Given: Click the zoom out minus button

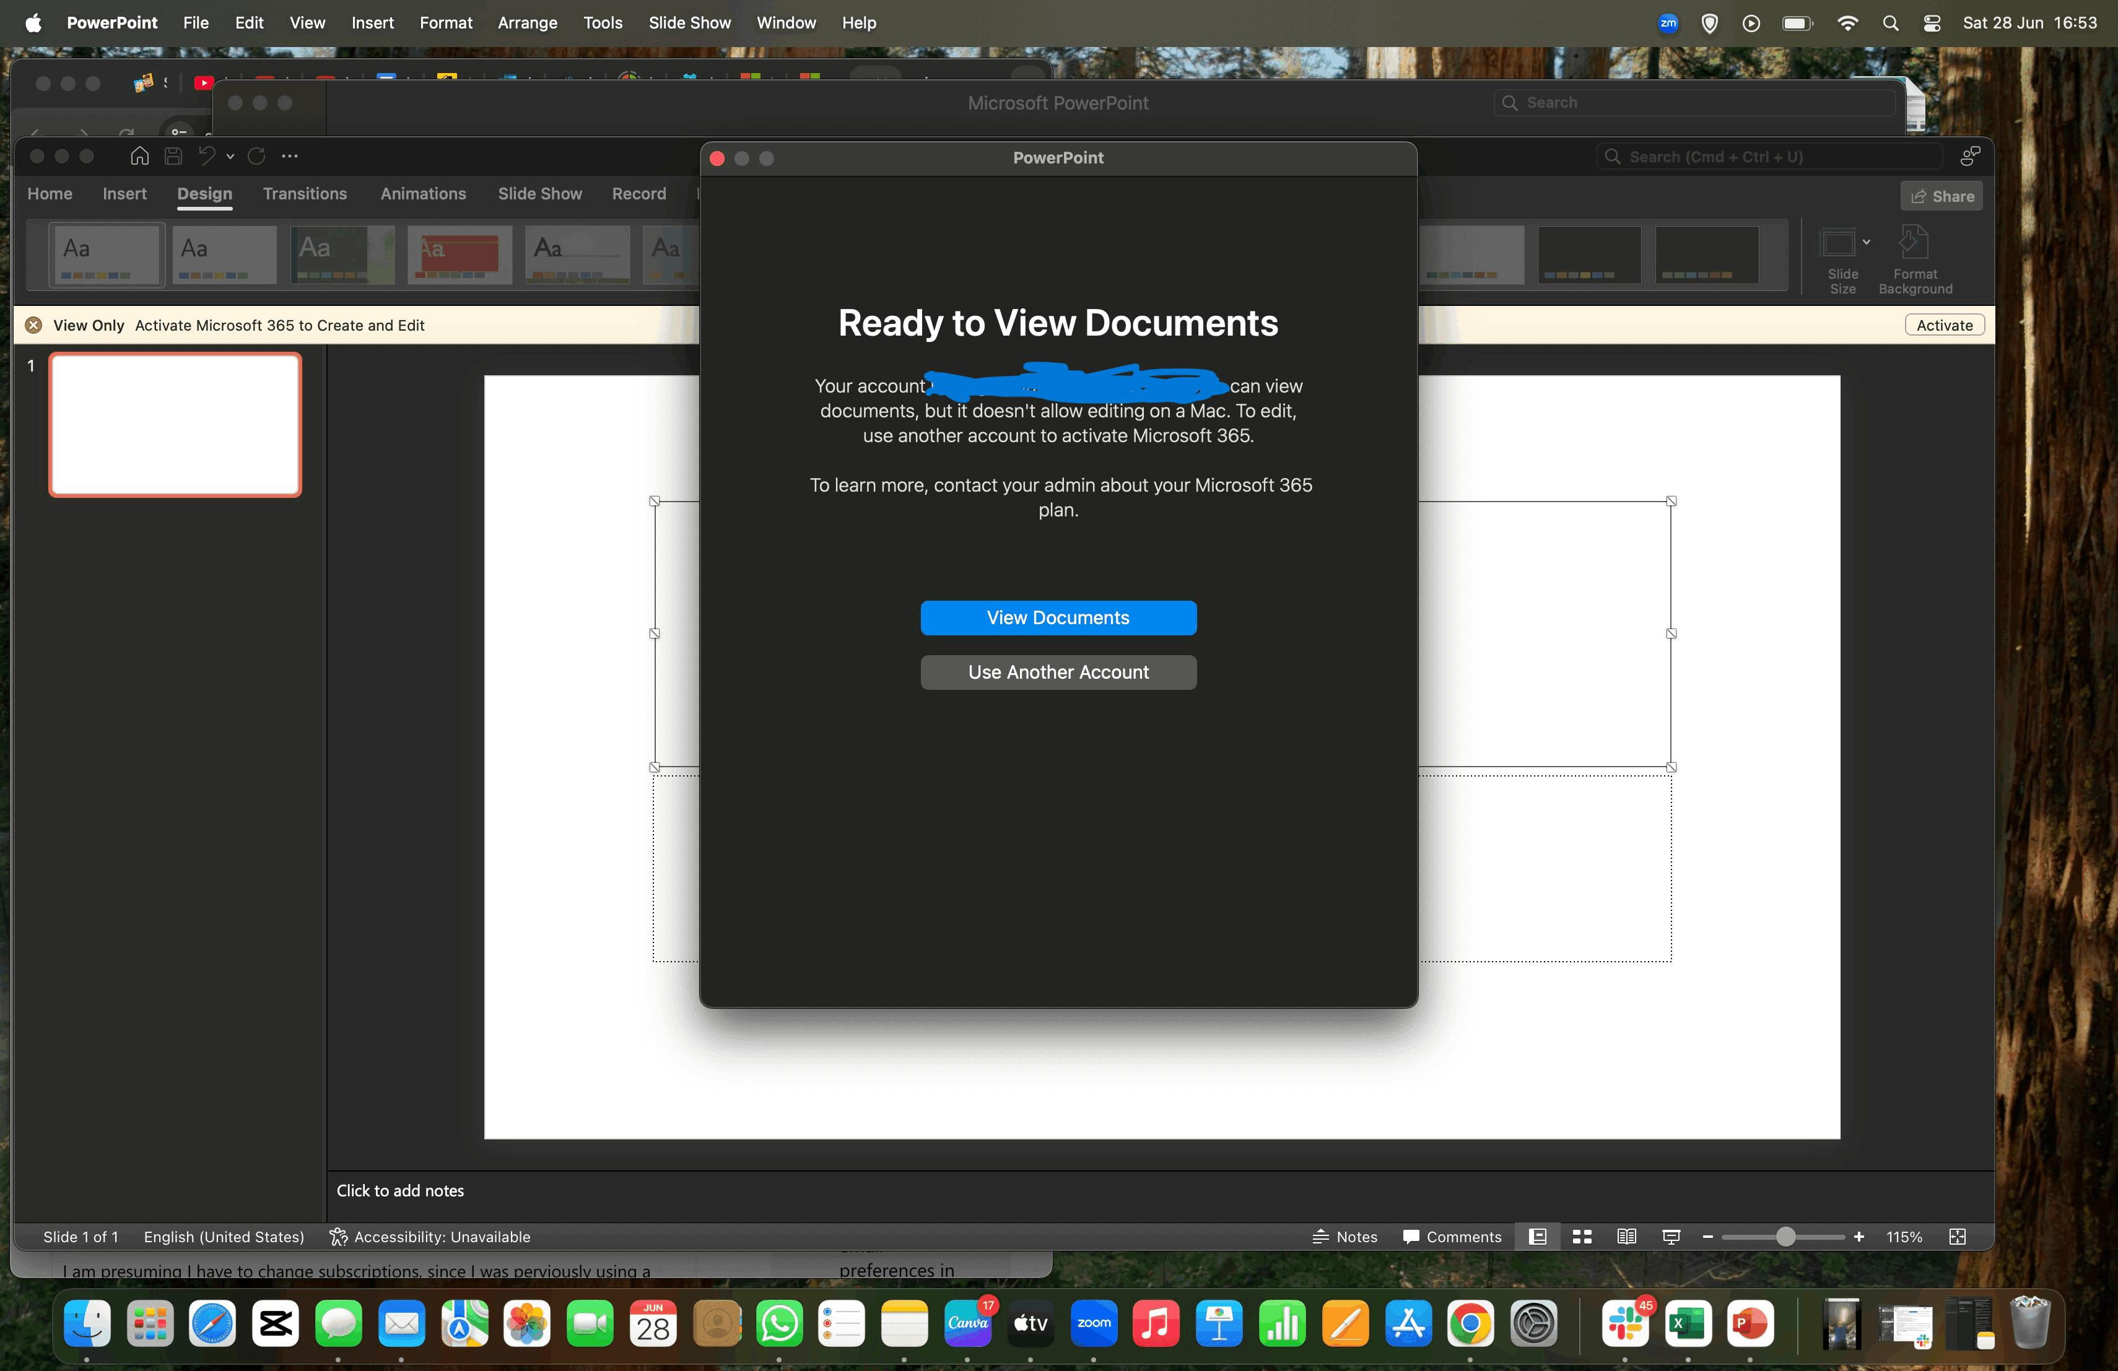Looking at the screenshot, I should coord(1707,1237).
